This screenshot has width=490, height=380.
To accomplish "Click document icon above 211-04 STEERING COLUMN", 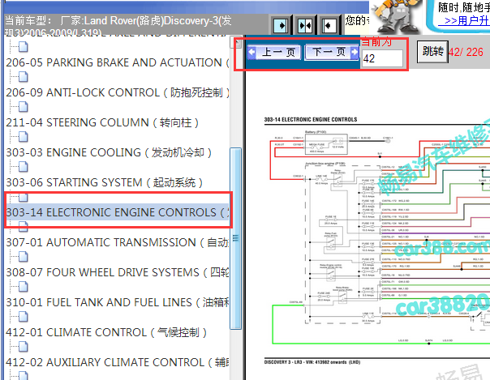I will tap(24, 107).
